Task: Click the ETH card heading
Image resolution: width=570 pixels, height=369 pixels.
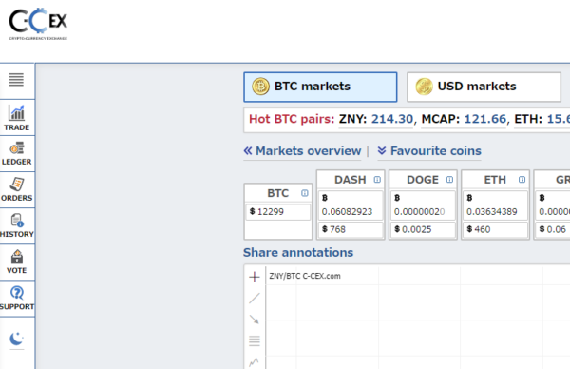Action: tap(495, 180)
